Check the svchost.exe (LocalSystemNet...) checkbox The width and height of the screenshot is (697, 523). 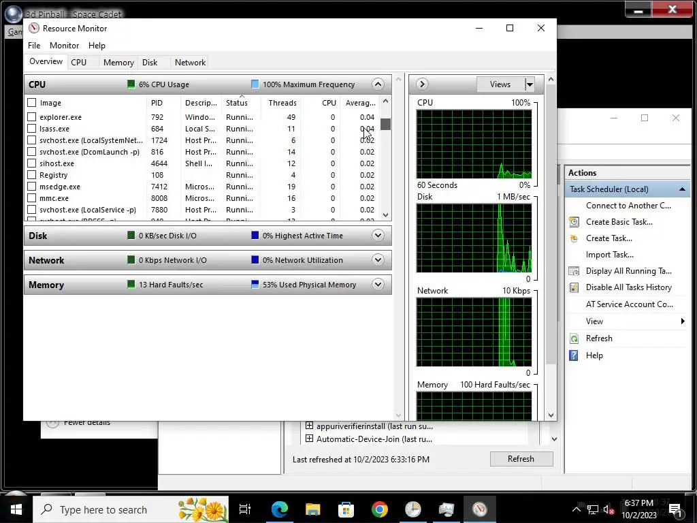(31, 140)
